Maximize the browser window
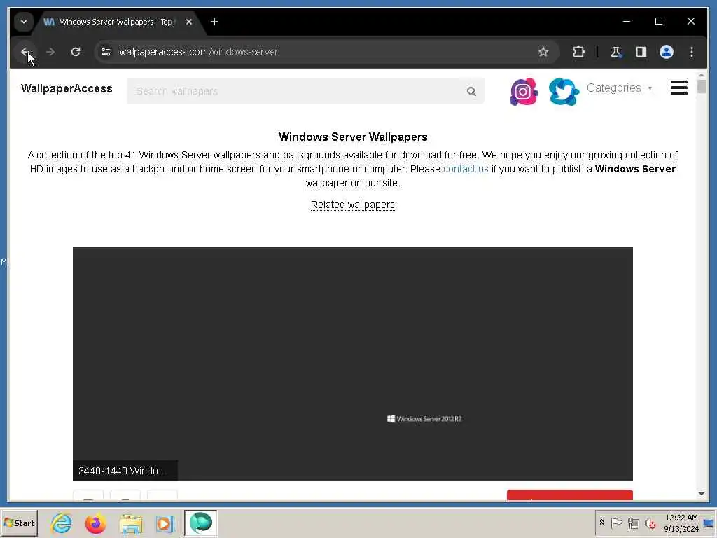Viewport: 717px width, 538px height. point(659,21)
